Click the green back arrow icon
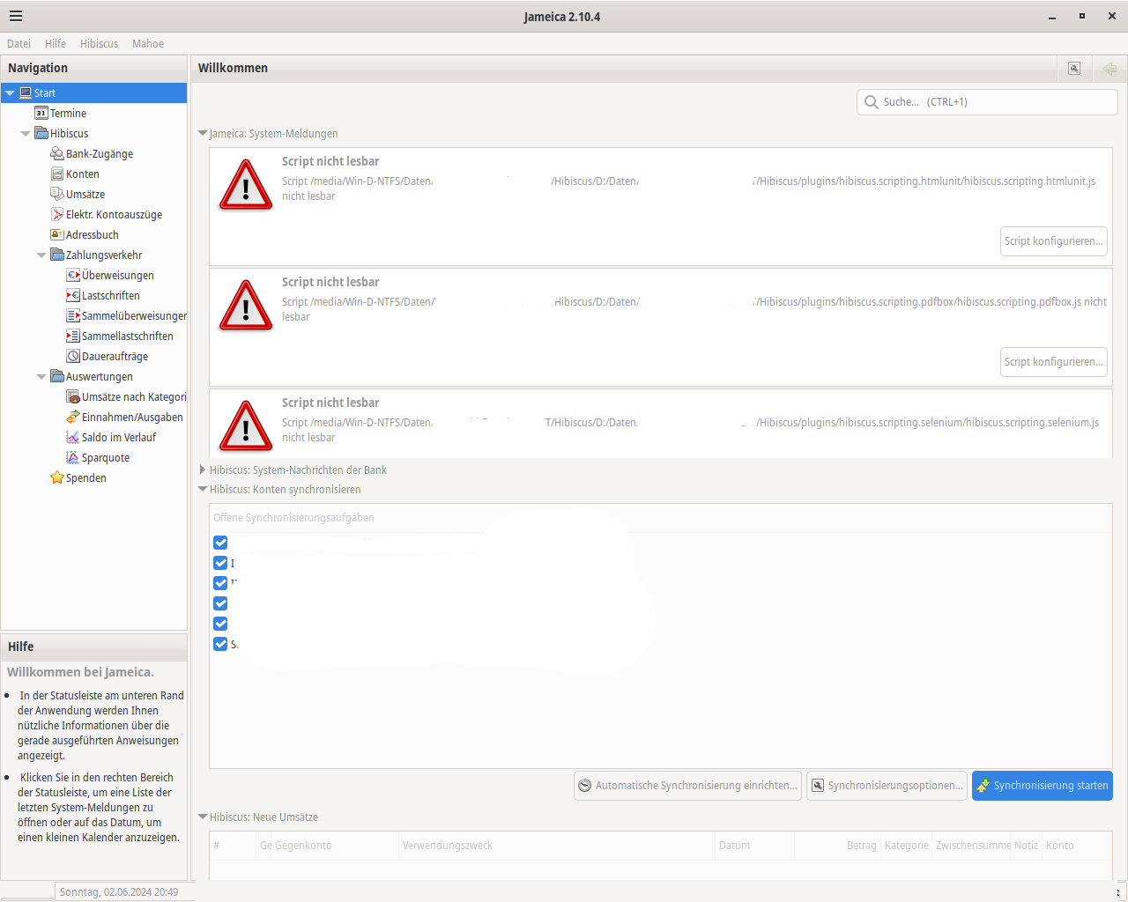The width and height of the screenshot is (1128, 902). click(x=1109, y=68)
